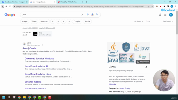Go back using the browser back arrow
178x100 pixels.
pyautogui.click(x=3, y=6)
